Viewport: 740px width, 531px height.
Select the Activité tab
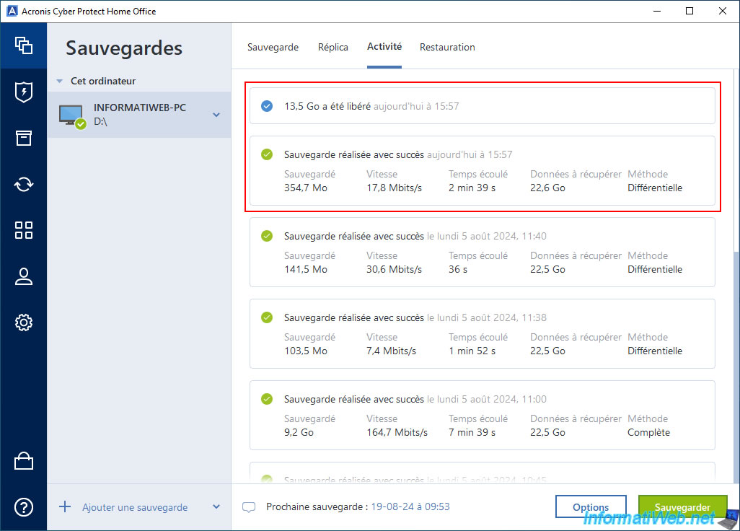(x=384, y=47)
